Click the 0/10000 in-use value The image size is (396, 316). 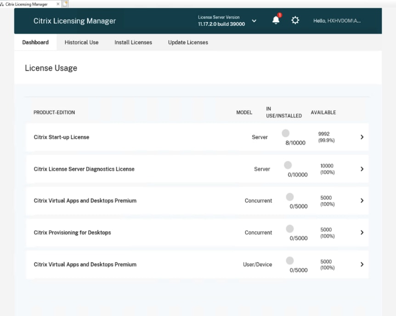click(x=298, y=175)
